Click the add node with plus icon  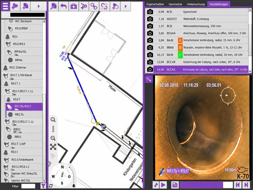[x=84, y=6]
